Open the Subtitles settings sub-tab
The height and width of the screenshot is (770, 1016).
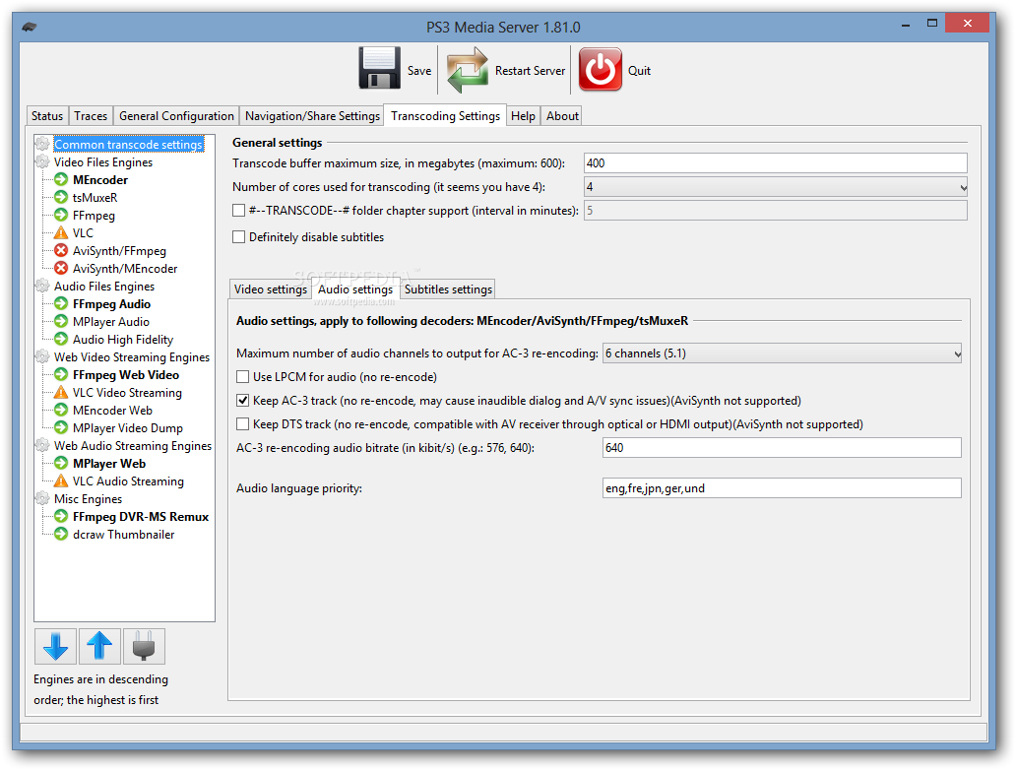[448, 289]
